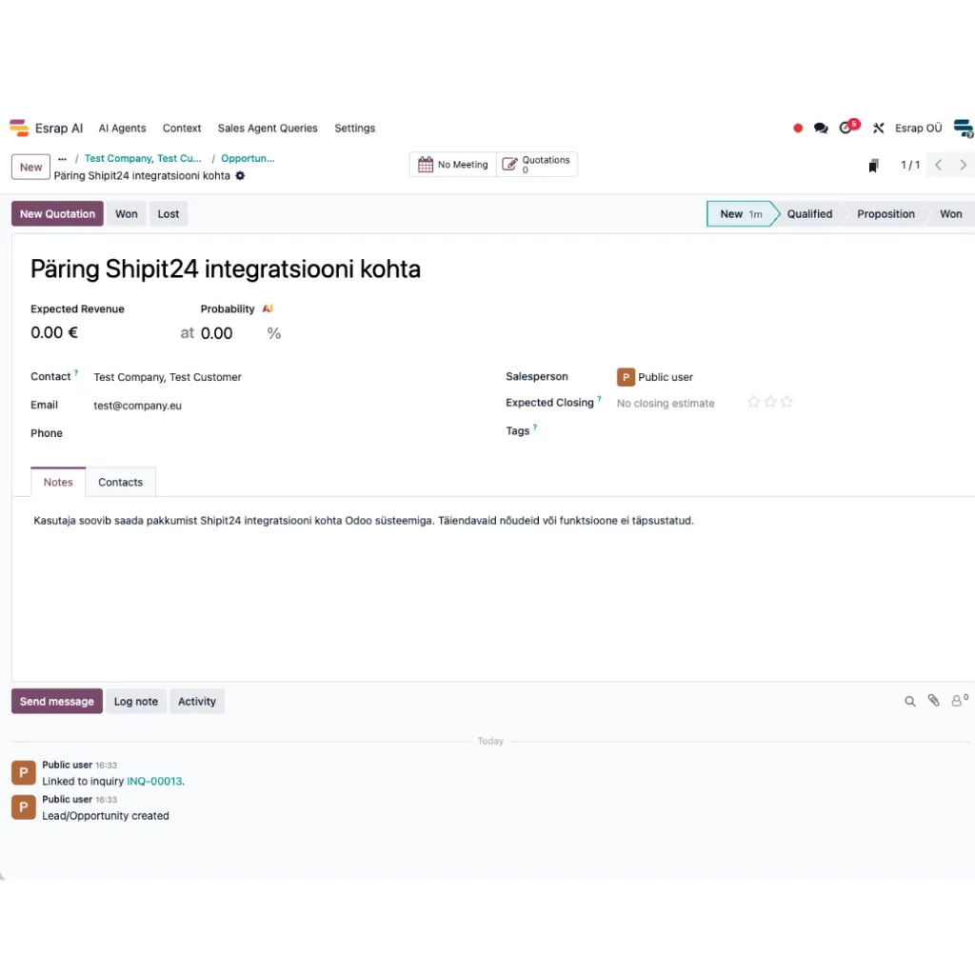This screenshot has height=975, width=975.
Task: Edit the Expected Revenue amount
Action: (x=54, y=333)
